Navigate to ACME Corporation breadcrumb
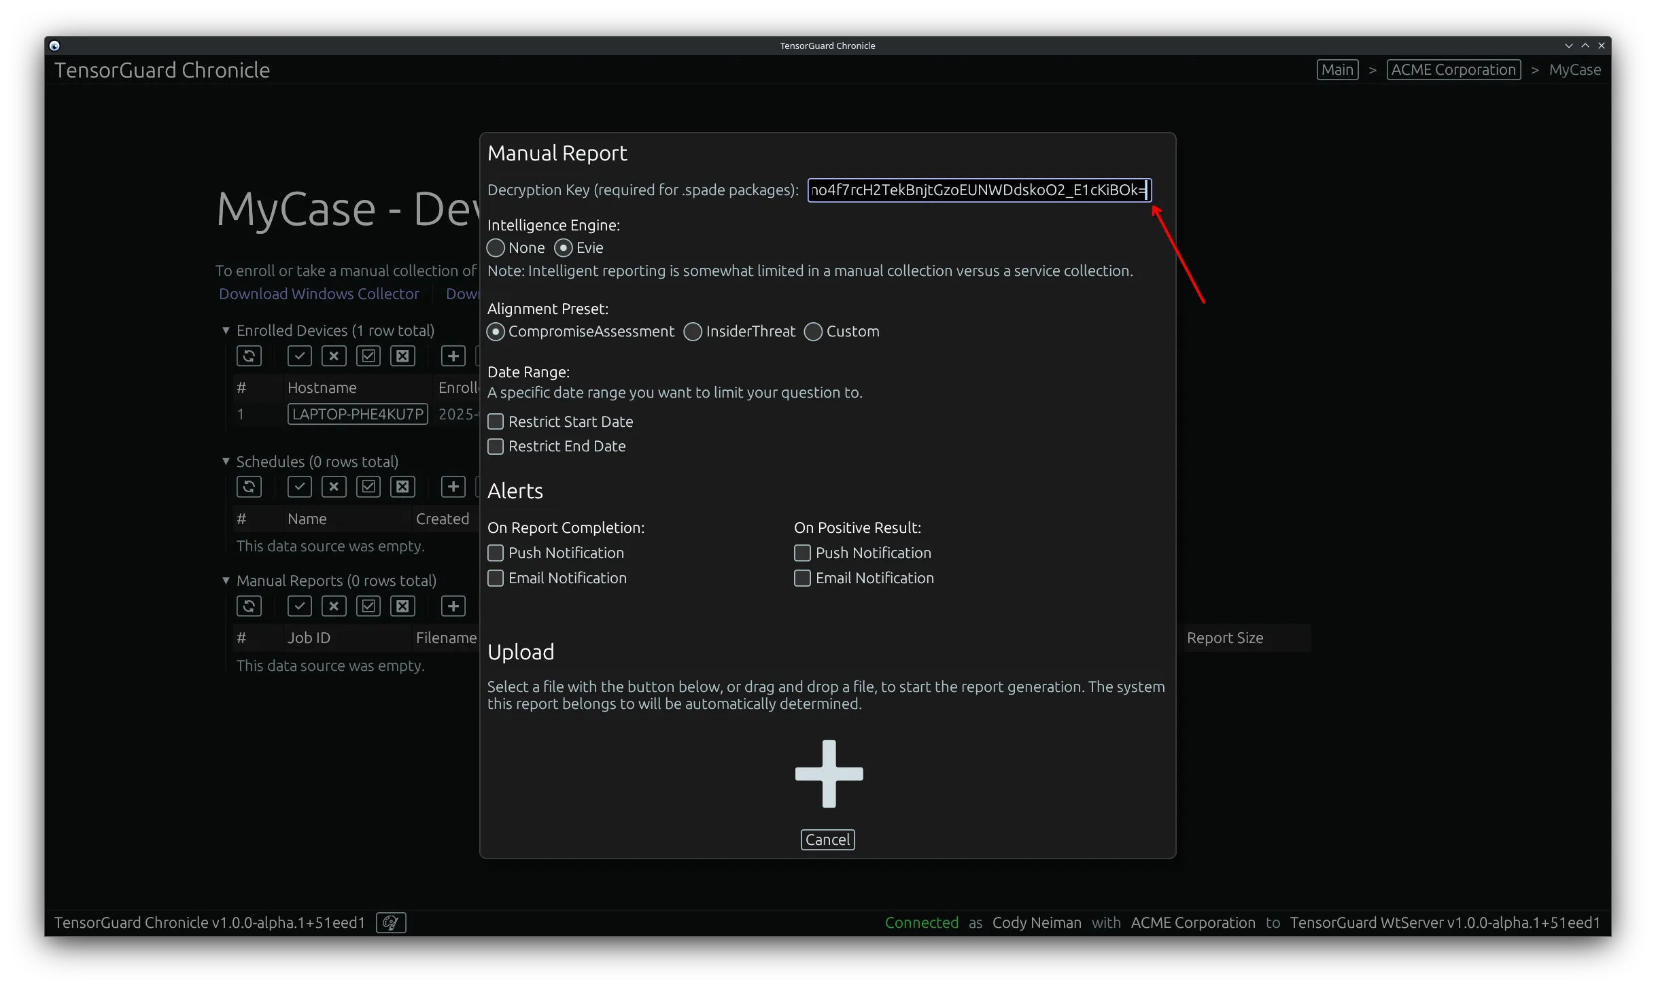The width and height of the screenshot is (1656, 989). pos(1453,69)
